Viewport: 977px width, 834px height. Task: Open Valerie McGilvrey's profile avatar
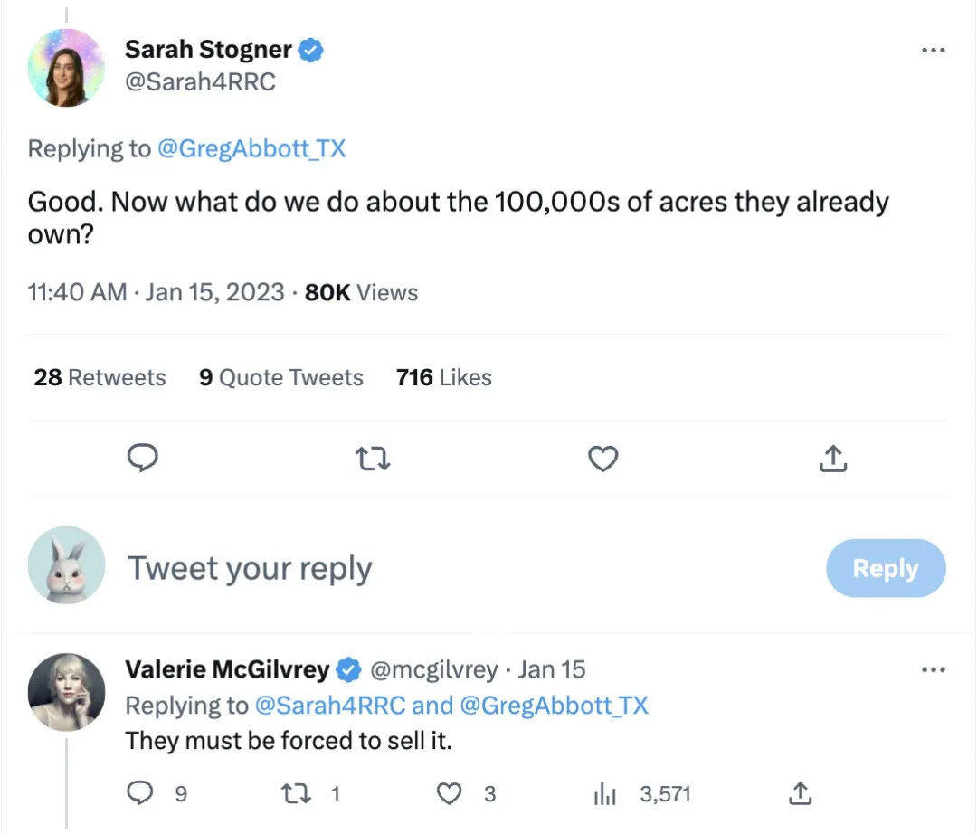pos(66,692)
